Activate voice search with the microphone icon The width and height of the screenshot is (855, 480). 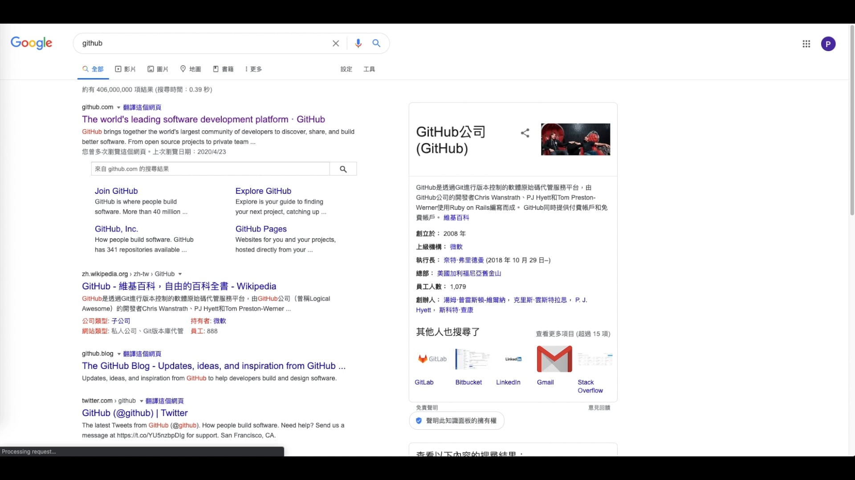click(358, 43)
